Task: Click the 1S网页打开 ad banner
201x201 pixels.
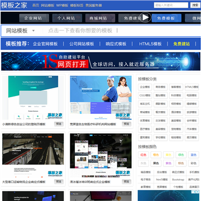Action: tap(100, 61)
